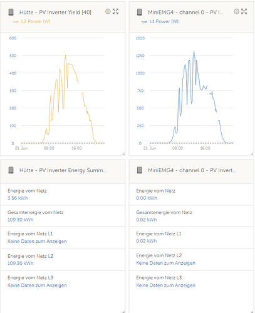Click Keine Daten under MiniEMG4 Energie vom Netz L2
255x313 pixels.
pyautogui.click(x=166, y=263)
